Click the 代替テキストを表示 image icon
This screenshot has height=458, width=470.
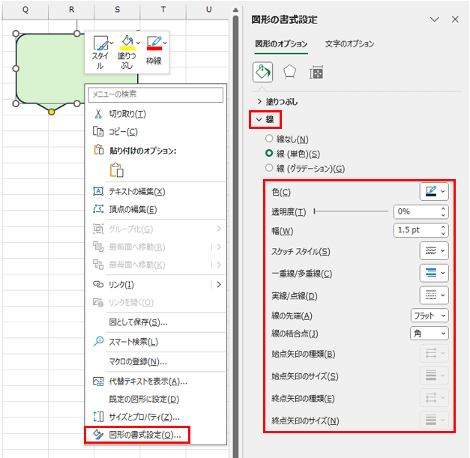[x=98, y=382]
